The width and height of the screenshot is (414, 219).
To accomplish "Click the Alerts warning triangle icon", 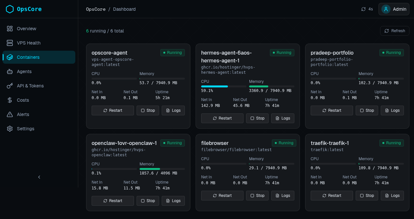I will pyautogui.click(x=10, y=114).
